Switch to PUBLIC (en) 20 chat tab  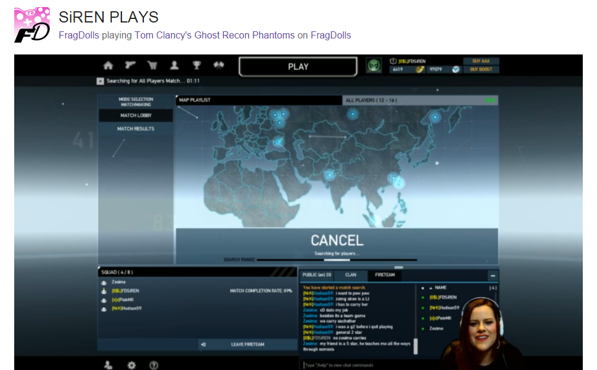point(317,275)
